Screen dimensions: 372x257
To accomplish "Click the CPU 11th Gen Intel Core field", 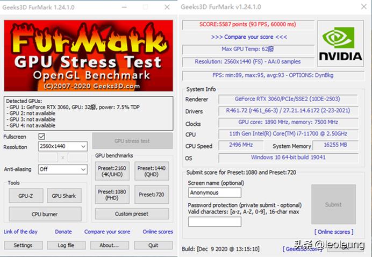I will [288, 134].
